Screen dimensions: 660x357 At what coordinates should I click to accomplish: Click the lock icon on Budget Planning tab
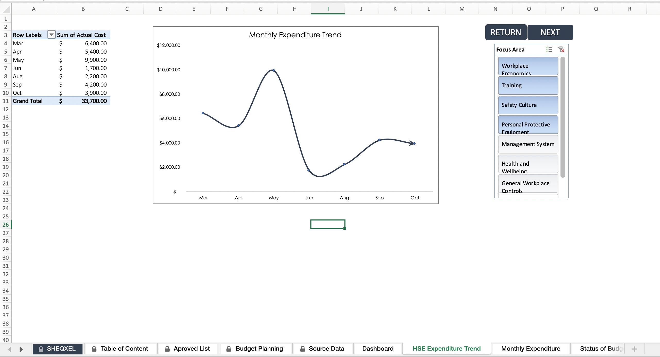(x=228, y=348)
